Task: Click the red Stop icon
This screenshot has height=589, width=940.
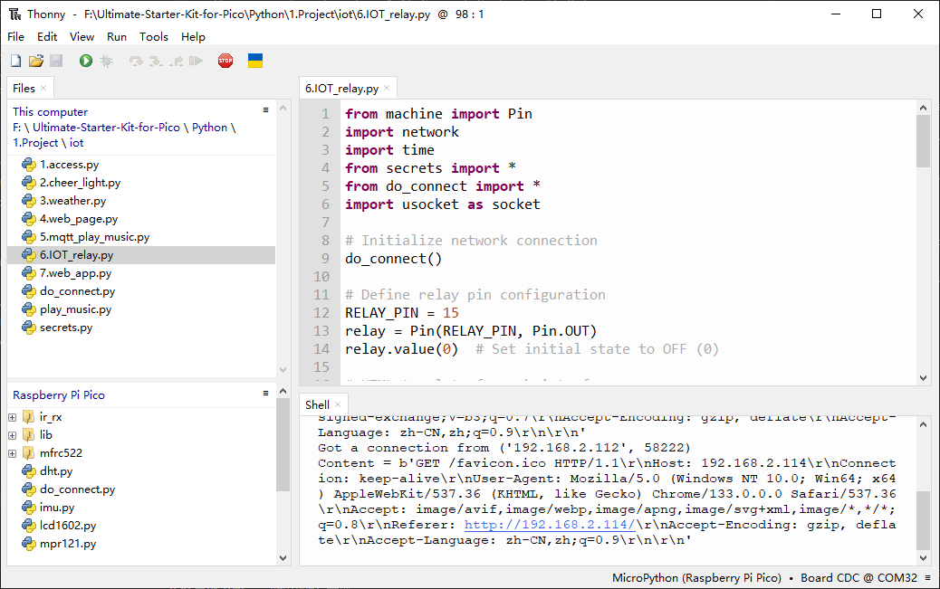Action: point(225,61)
